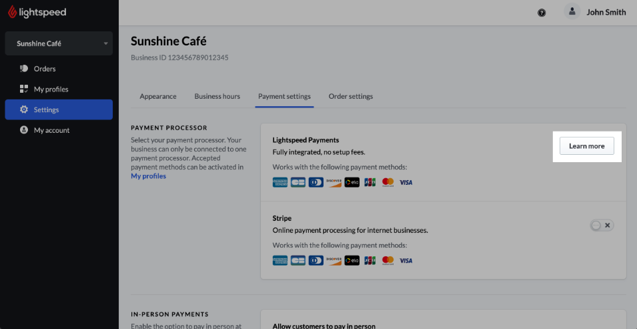Viewport: 637px width, 329px height.
Task: Click the user avatar icon
Action: 572,11
